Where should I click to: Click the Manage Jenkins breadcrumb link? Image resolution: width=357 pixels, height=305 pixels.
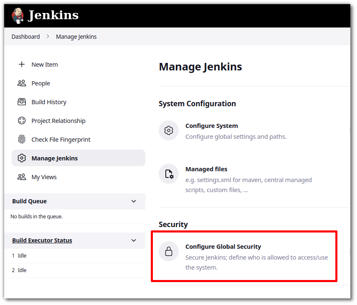[x=76, y=37]
